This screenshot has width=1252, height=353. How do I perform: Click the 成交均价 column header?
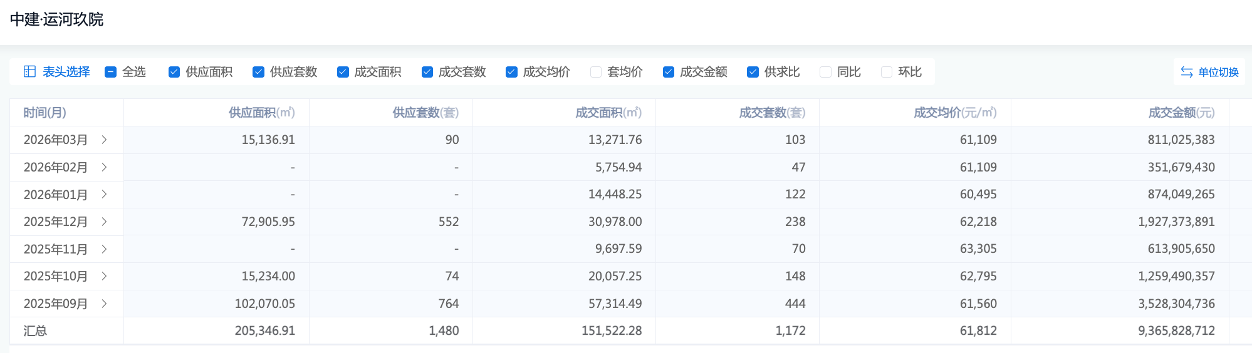click(954, 113)
